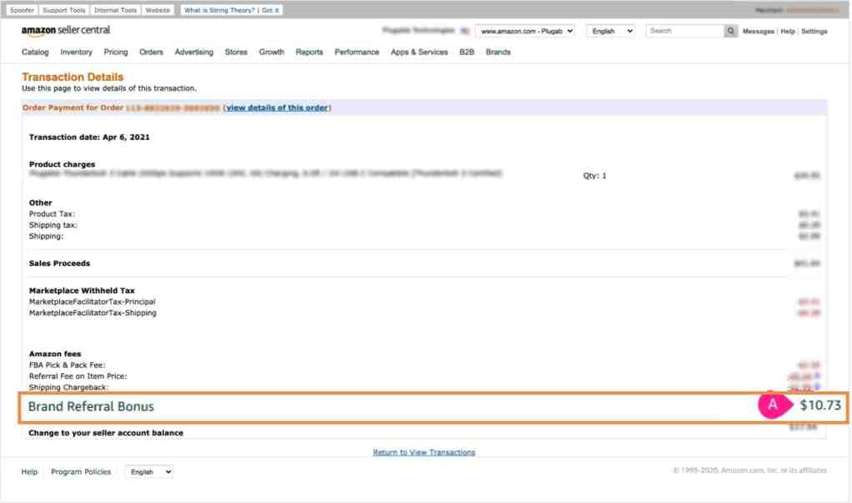Image resolution: width=852 pixels, height=503 pixels.
Task: Click 'Referral Fee on Item Price:' label
Action: click(x=78, y=376)
